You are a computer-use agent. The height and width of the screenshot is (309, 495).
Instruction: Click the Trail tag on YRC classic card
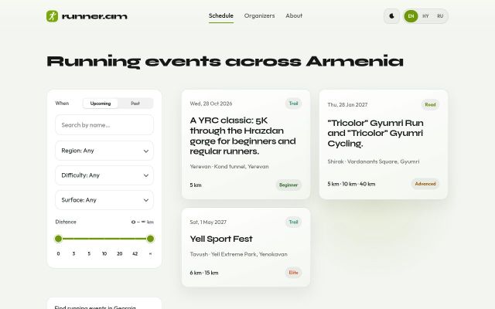[x=293, y=104]
